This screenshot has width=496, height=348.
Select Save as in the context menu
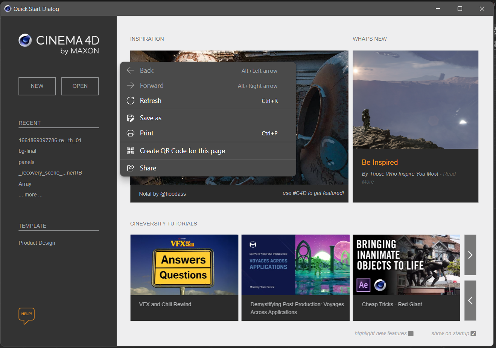pyautogui.click(x=208, y=118)
